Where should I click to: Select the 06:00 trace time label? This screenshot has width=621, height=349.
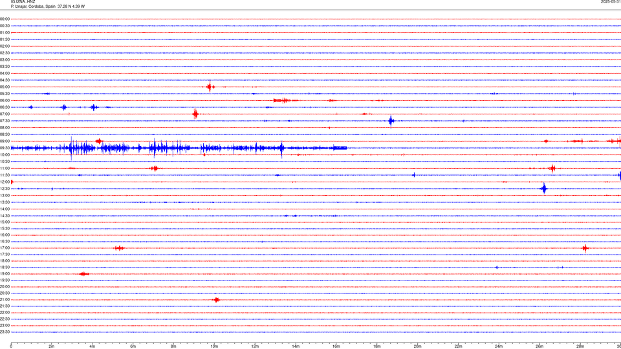[x=5, y=101]
